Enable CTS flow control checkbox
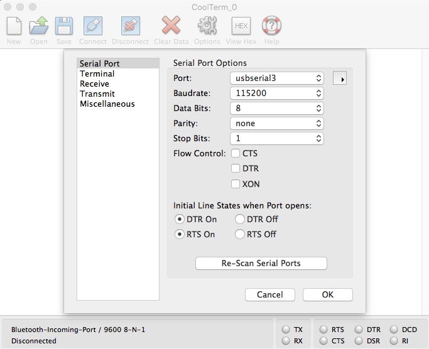The image size is (429, 349). coord(236,153)
